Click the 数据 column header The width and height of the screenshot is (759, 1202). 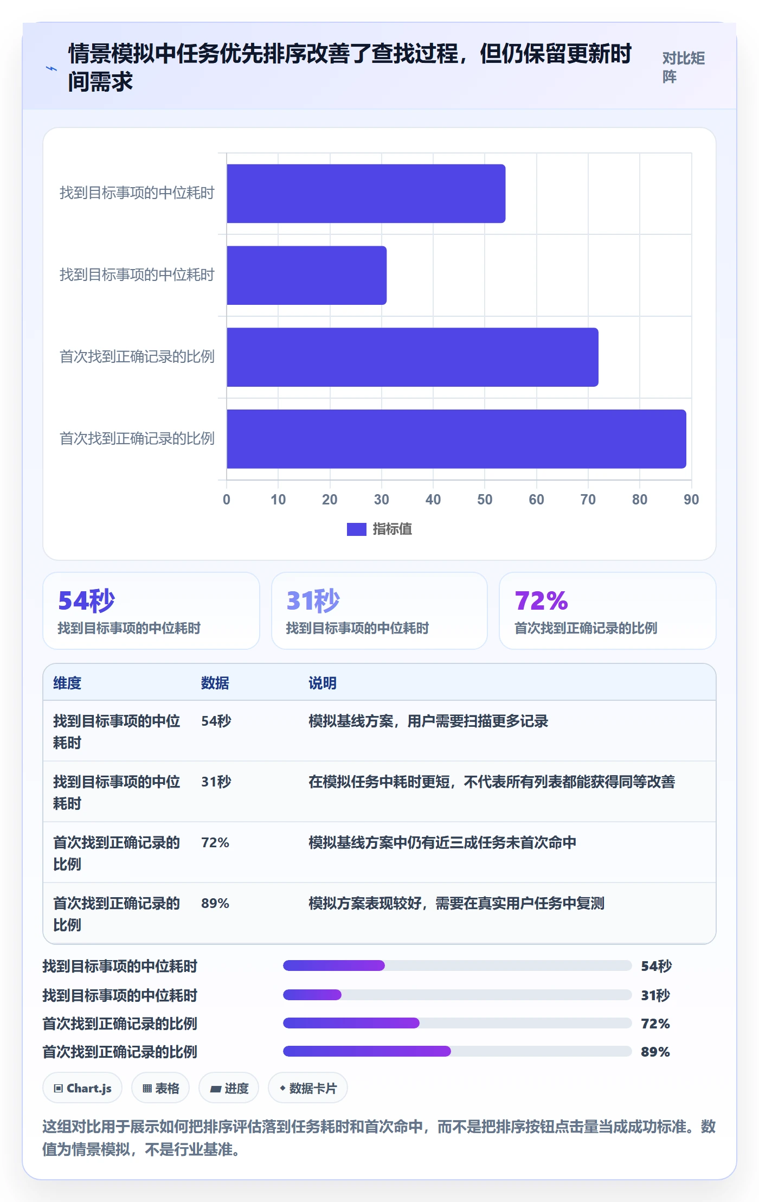point(215,683)
